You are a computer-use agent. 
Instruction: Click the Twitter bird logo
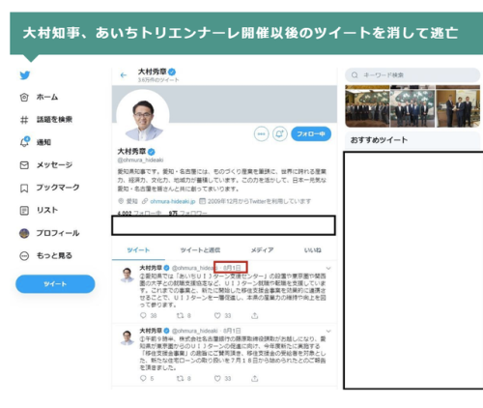[25, 75]
